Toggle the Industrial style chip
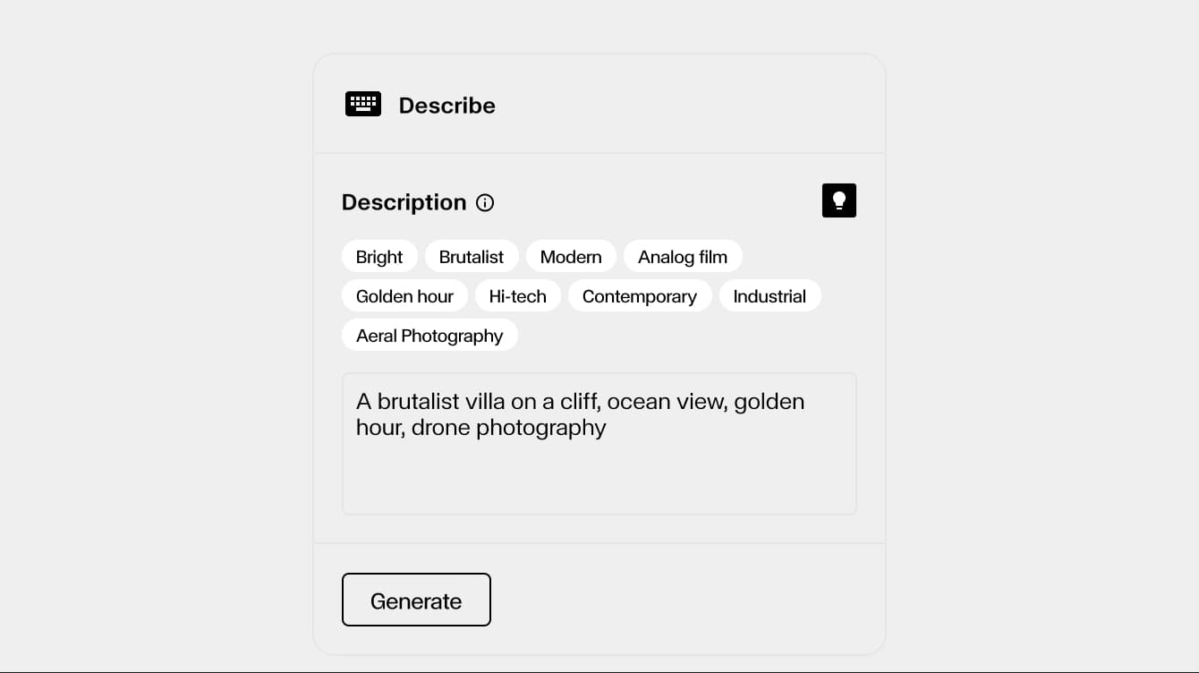Image resolution: width=1199 pixels, height=673 pixels. (x=770, y=295)
